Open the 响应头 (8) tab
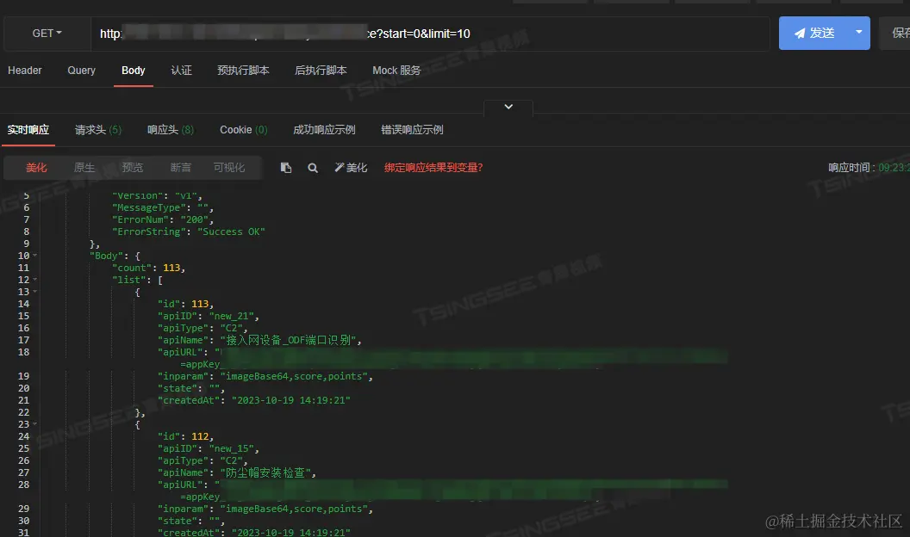910x537 pixels. (x=171, y=130)
